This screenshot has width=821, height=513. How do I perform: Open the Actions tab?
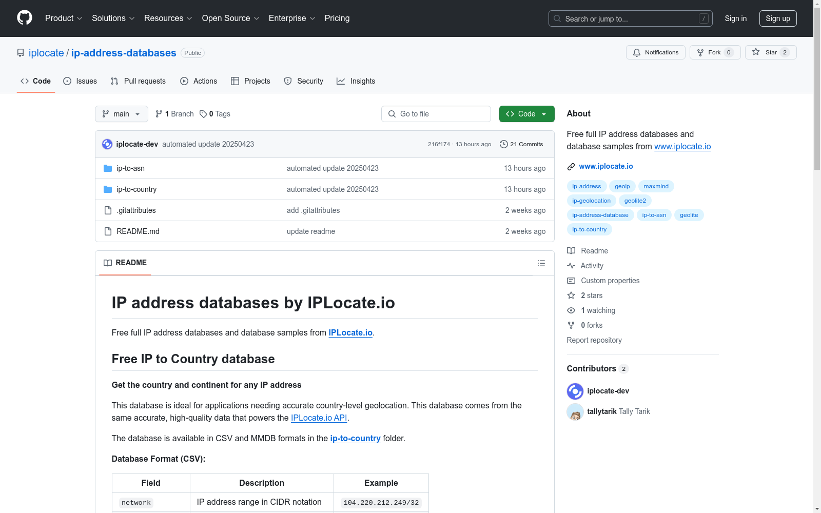pos(199,81)
